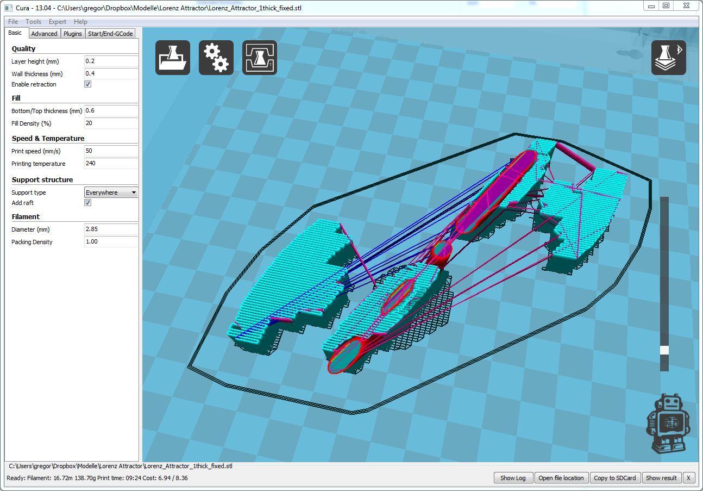The height and width of the screenshot is (491, 703).
Task: Switch to the Start/End-GCode tab
Action: pyautogui.click(x=110, y=34)
